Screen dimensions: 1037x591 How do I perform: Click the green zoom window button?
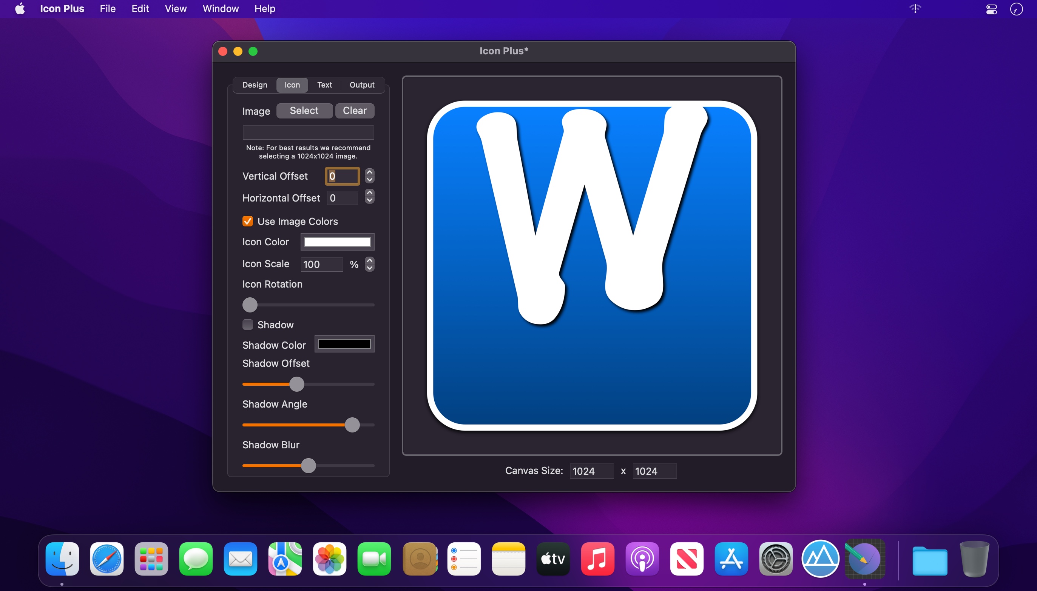(x=253, y=51)
